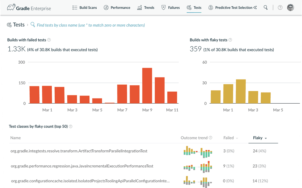Screen dimensions: 302x188
Task: Click help icon beside Test classes by flaky count
Action: tap(71, 127)
